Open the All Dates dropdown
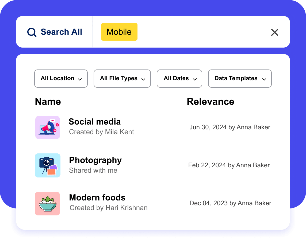The width and height of the screenshot is (306, 240). pyautogui.click(x=179, y=79)
